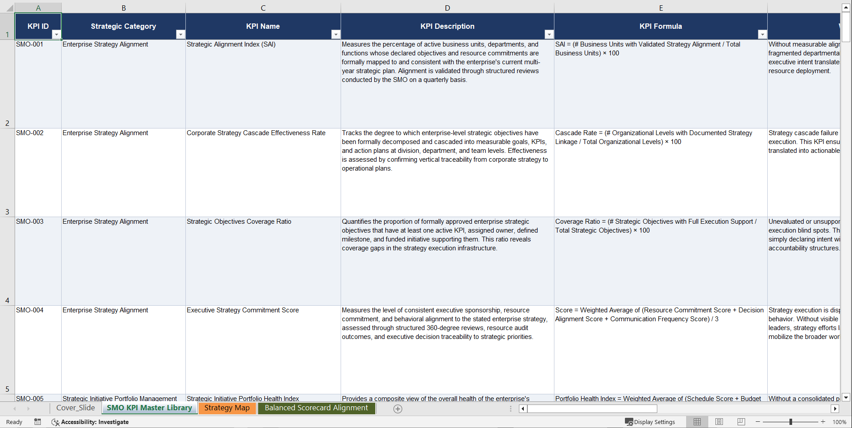Select the Coverage Ratio formula cell
The image size is (852, 428).
[x=661, y=261]
